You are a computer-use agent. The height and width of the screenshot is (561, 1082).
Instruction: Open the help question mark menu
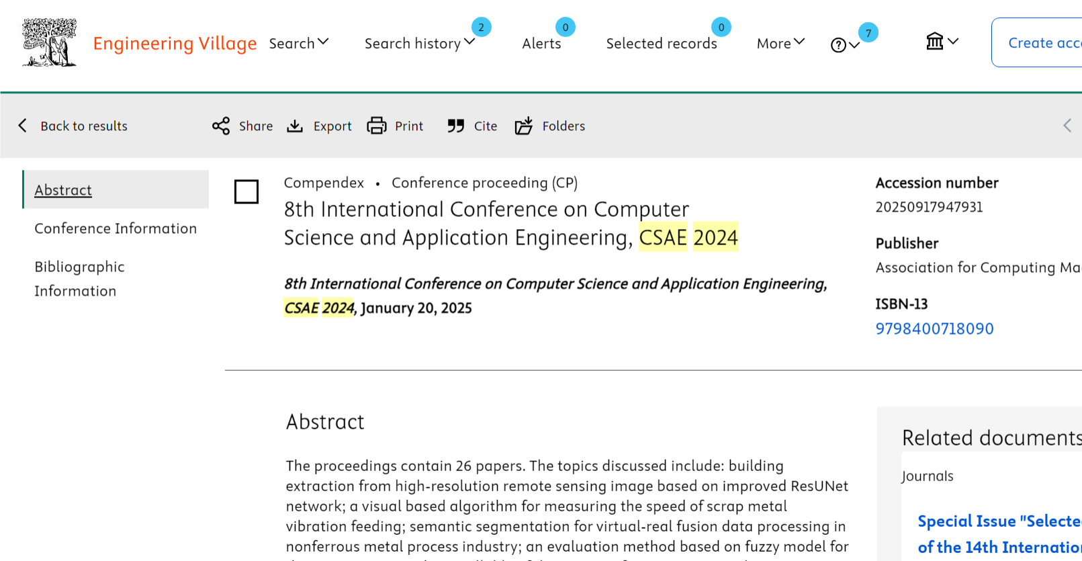pos(844,45)
